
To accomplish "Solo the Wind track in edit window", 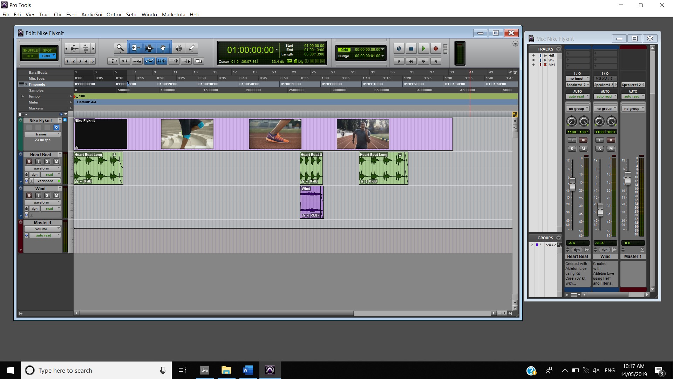I will point(47,195).
